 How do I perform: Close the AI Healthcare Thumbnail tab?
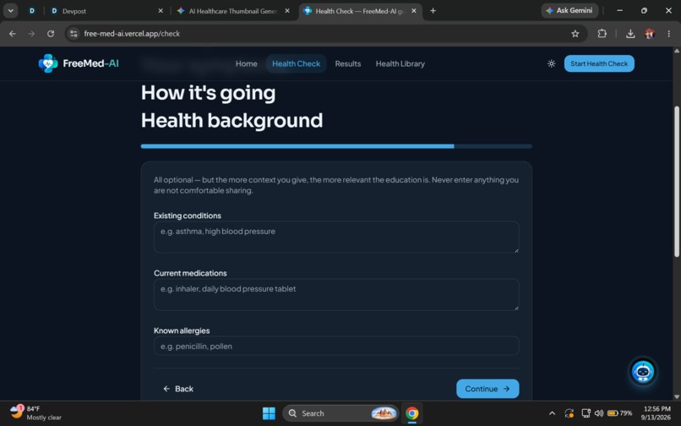tap(287, 11)
